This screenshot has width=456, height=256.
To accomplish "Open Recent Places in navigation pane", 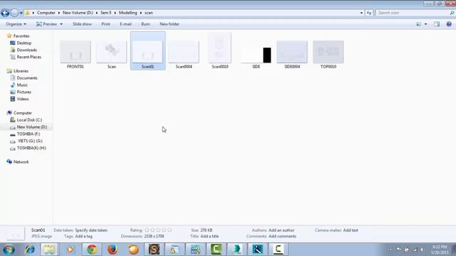I will tap(28, 57).
